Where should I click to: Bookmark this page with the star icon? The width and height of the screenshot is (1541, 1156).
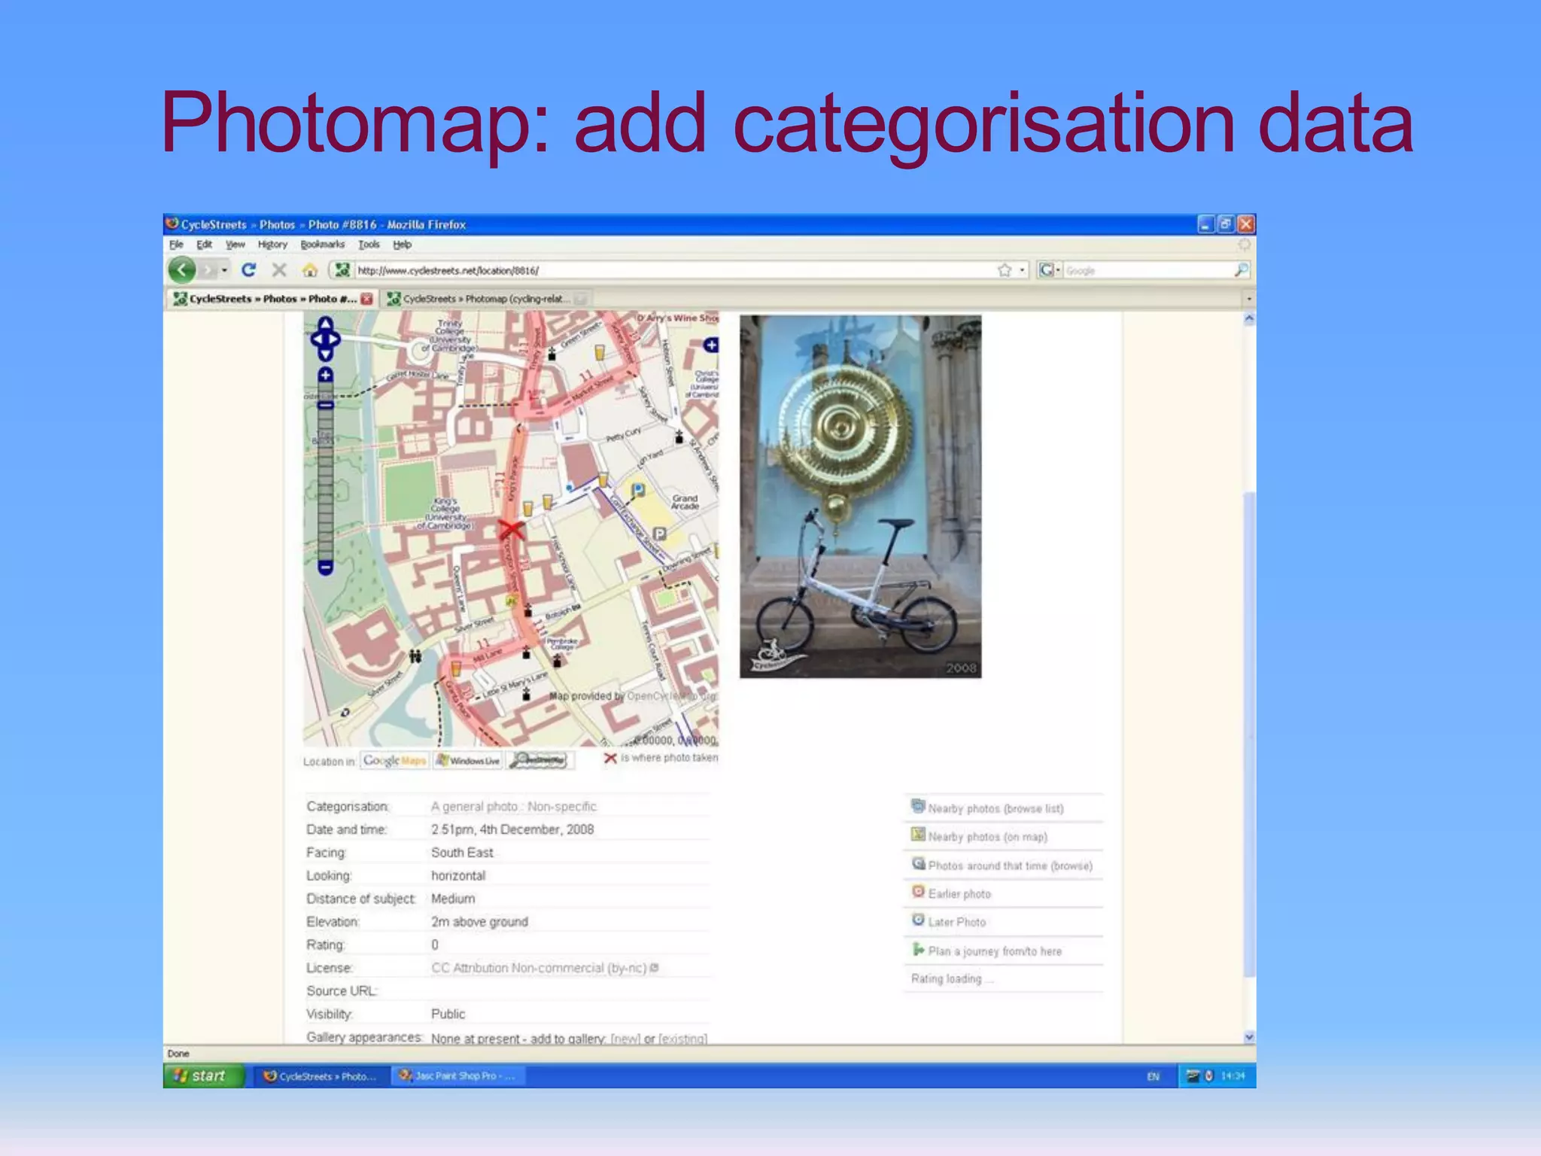[x=1005, y=269]
